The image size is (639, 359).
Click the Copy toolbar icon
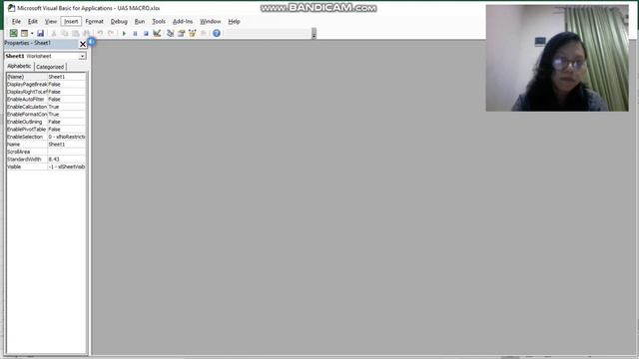[64, 33]
